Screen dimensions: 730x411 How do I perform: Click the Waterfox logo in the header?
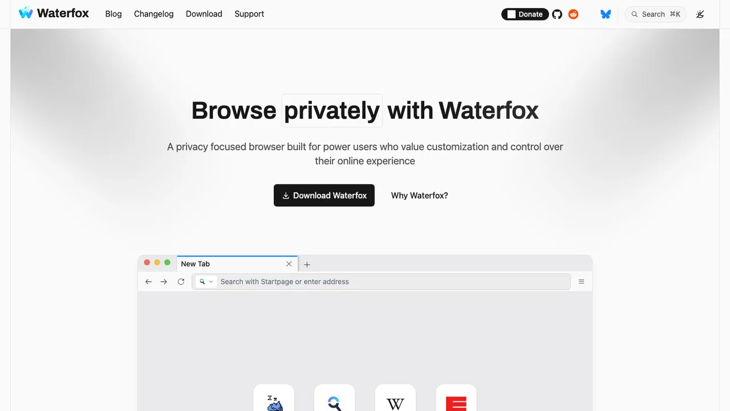(x=54, y=13)
